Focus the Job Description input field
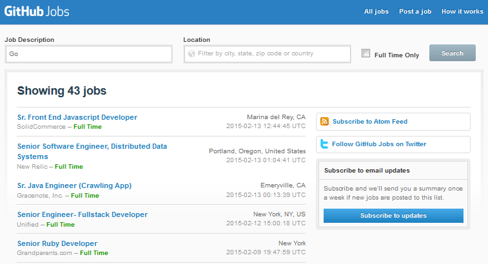The image size is (488, 264). [89, 54]
